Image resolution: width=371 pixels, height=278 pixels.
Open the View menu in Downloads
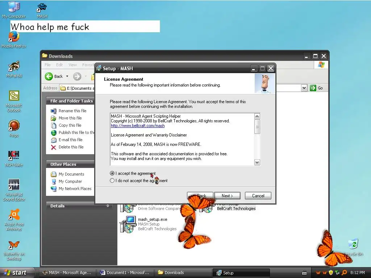[72, 65]
